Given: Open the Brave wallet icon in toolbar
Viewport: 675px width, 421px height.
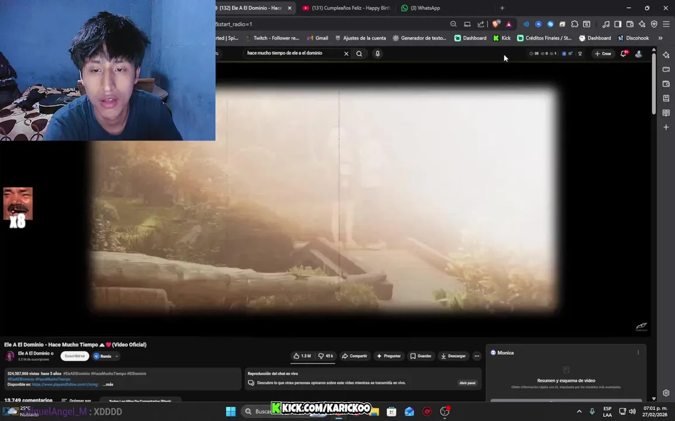Looking at the screenshot, I should (630, 24).
